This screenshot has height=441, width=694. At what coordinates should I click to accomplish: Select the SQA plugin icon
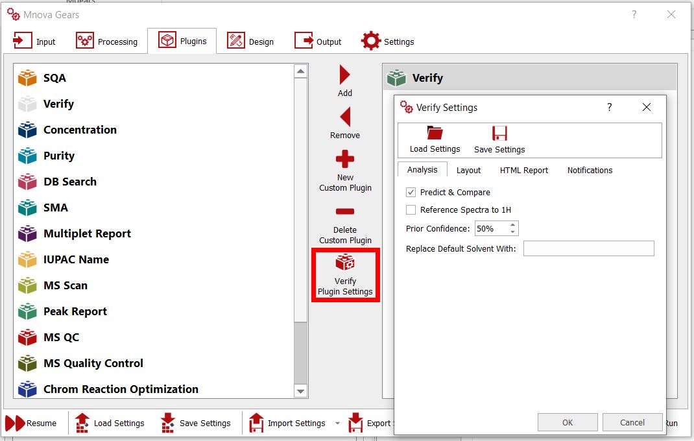tap(27, 78)
